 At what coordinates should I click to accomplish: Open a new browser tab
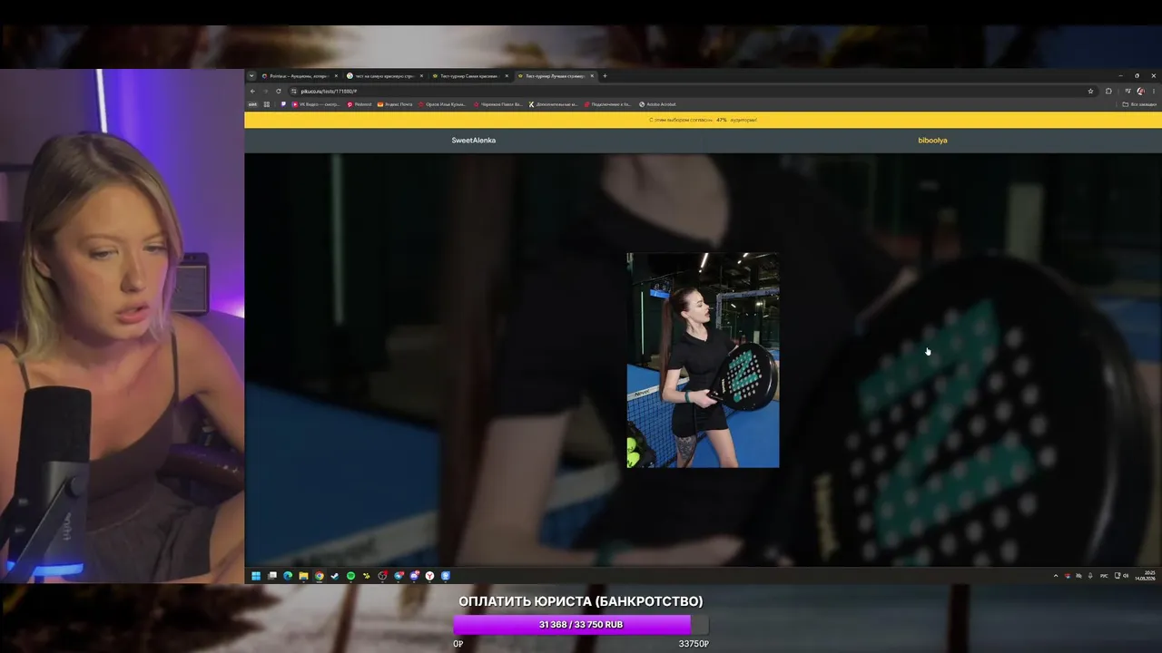click(605, 76)
